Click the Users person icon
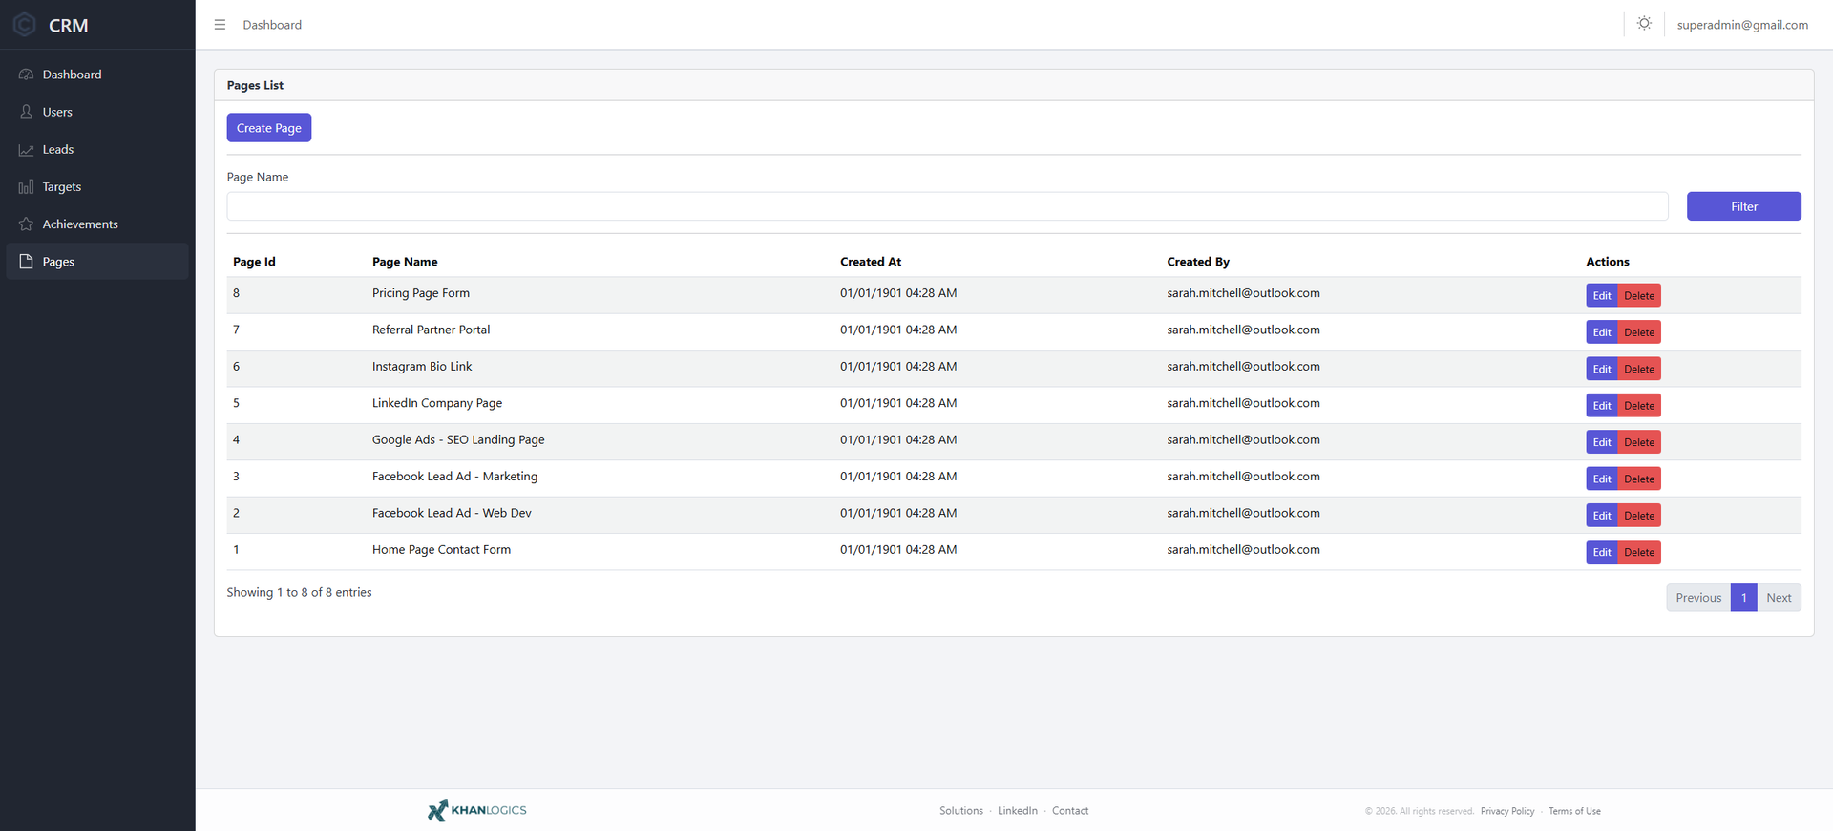 tap(26, 112)
